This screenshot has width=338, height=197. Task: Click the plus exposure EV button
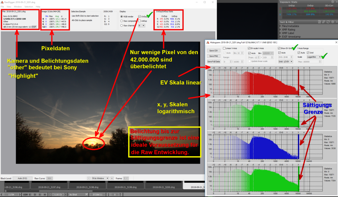click(x=66, y=194)
